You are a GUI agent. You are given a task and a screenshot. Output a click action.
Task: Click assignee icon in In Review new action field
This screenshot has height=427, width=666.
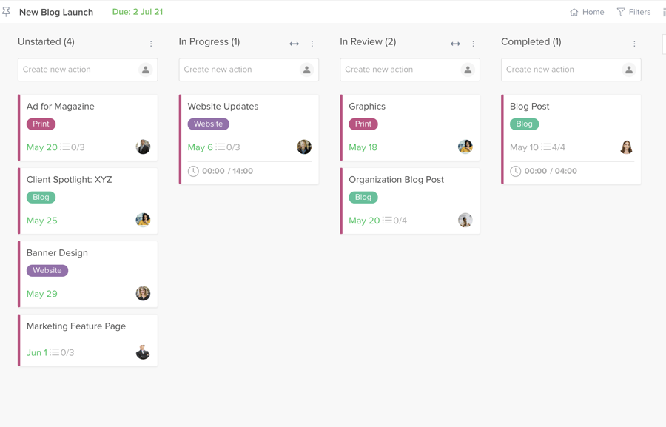tap(468, 70)
